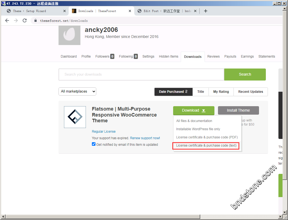288x220 pixels.
Task: Click the address bar padlock icon
Action: (36, 20)
